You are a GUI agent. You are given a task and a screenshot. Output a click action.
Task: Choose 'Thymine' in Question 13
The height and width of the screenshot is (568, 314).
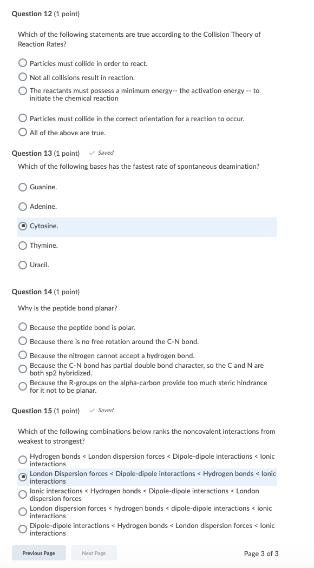23,245
